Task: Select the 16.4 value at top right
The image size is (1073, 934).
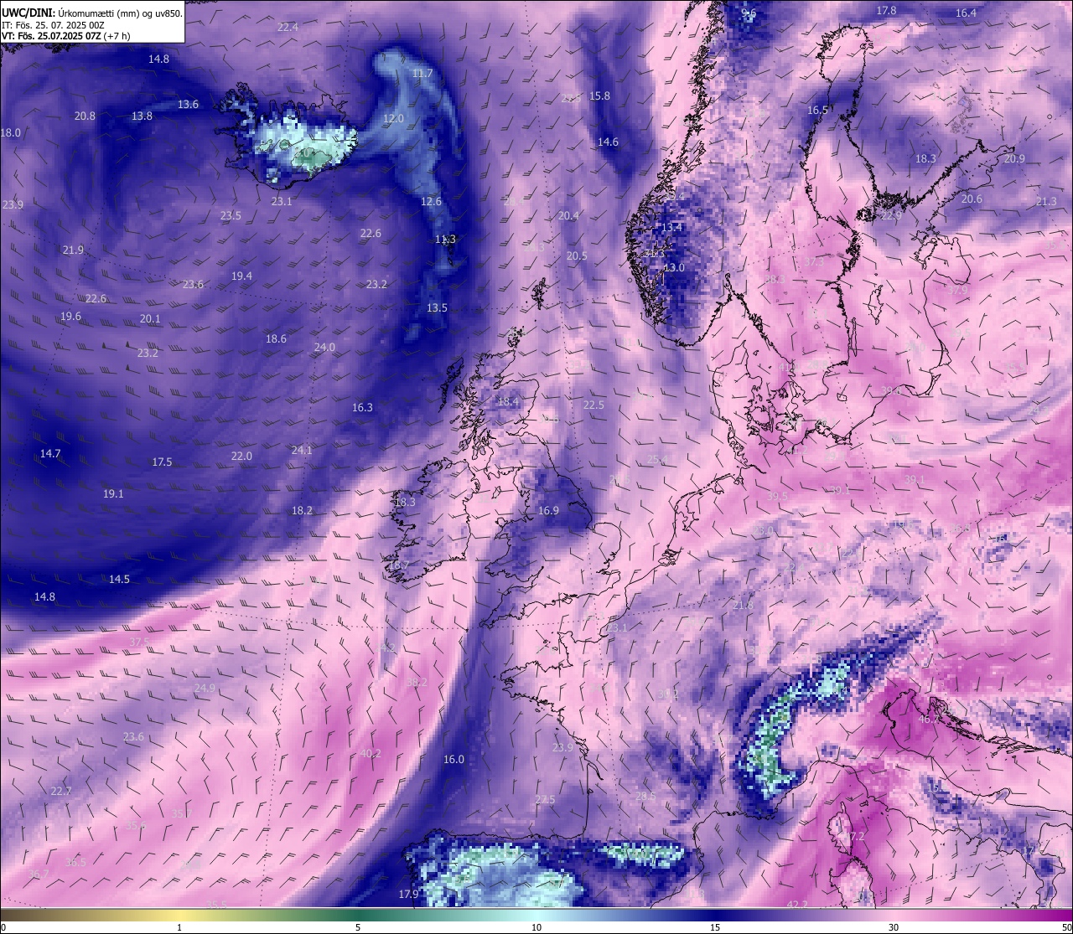Action: (966, 13)
